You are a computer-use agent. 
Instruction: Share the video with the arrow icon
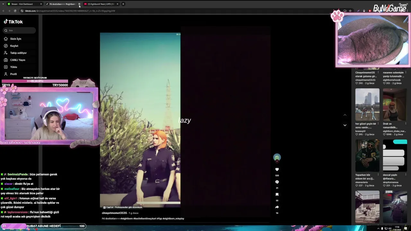(x=277, y=207)
